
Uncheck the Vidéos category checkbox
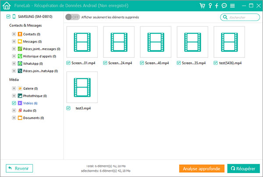(x=14, y=103)
